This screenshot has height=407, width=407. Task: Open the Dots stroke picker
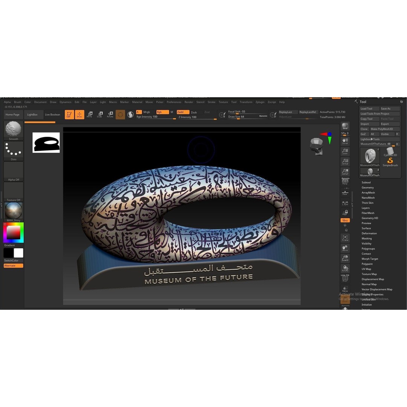pyautogui.click(x=13, y=151)
